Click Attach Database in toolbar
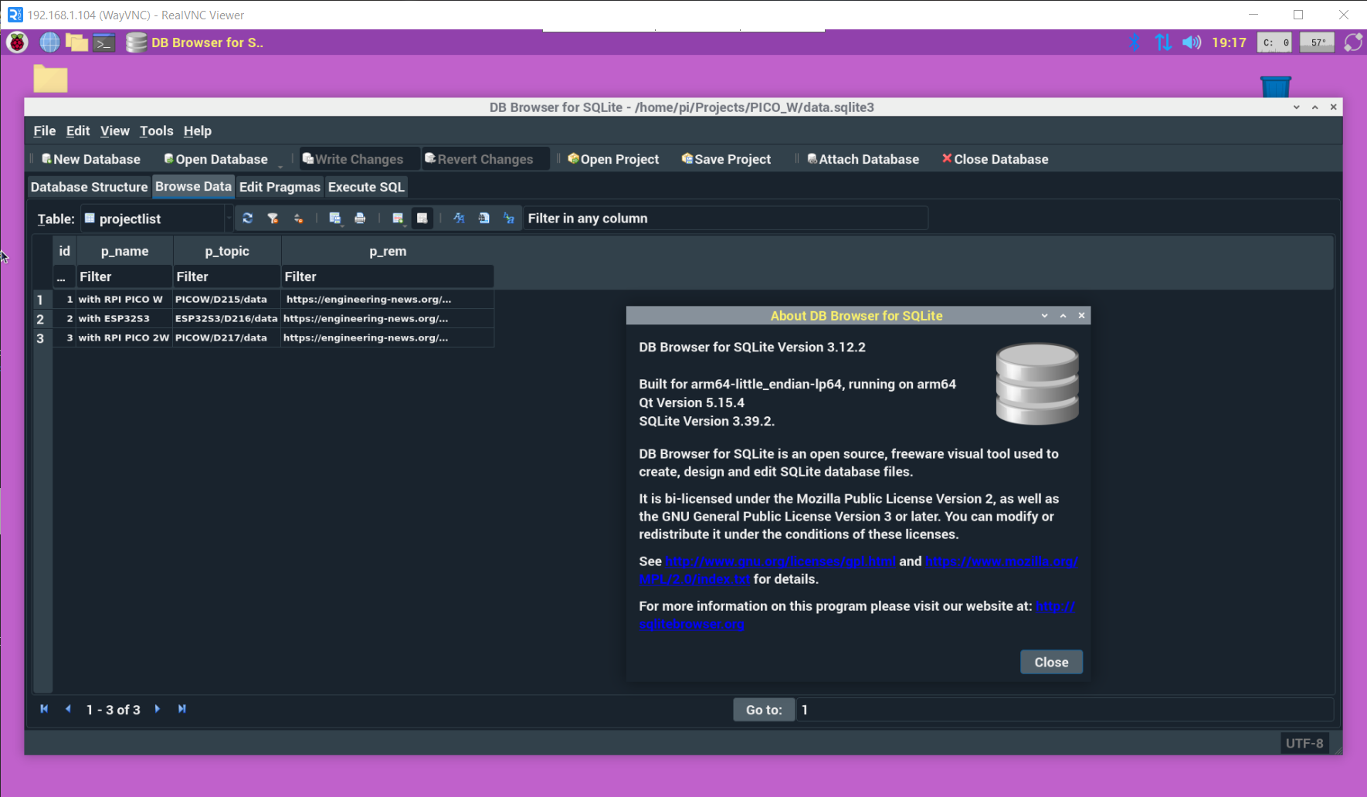1367x797 pixels. 863,159
